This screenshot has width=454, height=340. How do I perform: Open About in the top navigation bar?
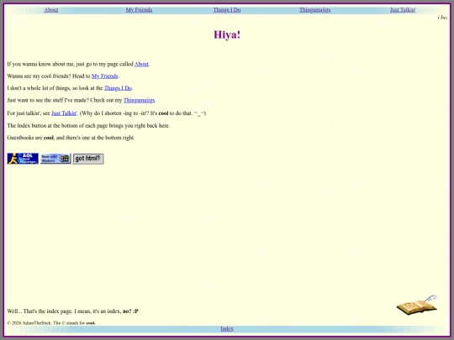pyautogui.click(x=51, y=10)
